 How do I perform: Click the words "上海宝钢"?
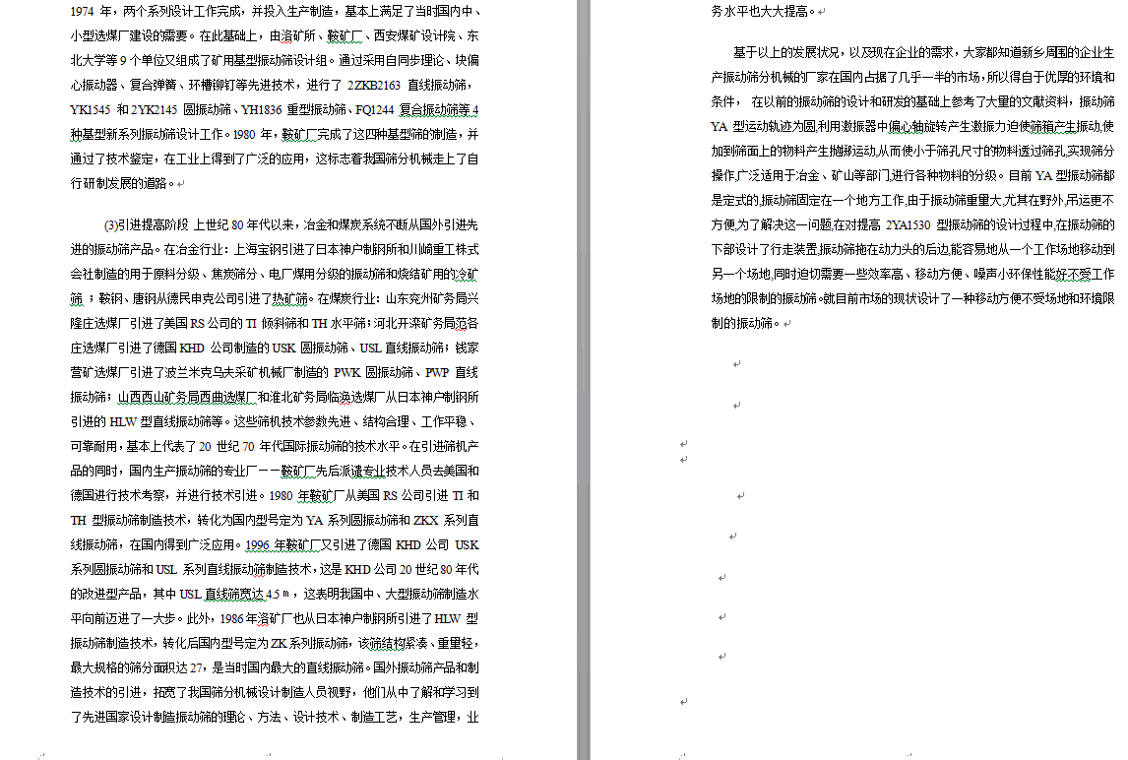[x=258, y=250]
